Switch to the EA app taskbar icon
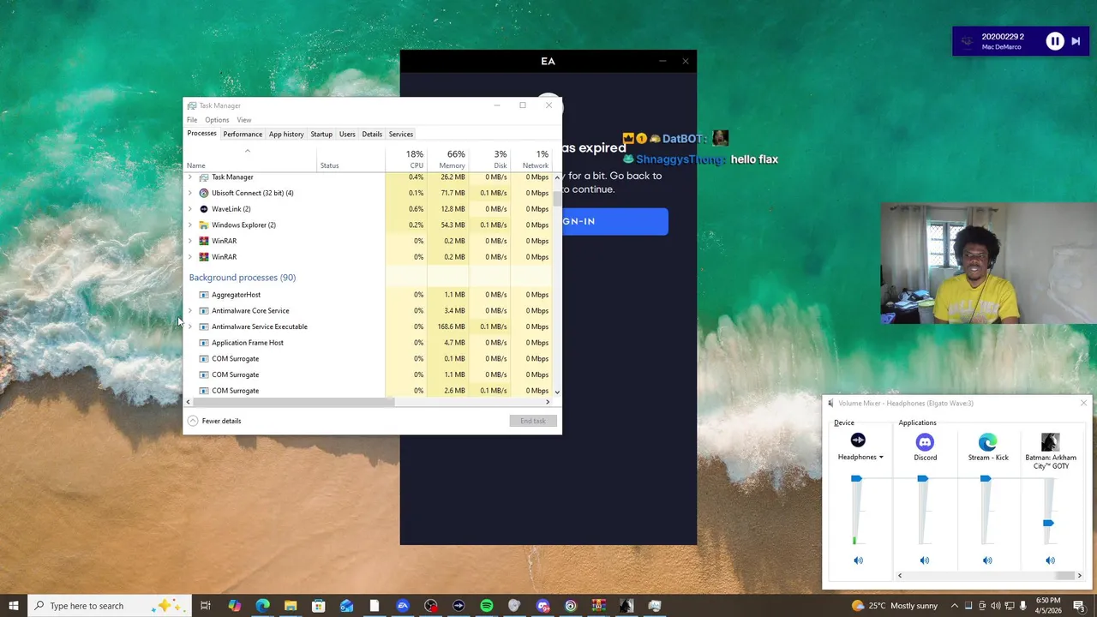The image size is (1097, 617). click(403, 606)
